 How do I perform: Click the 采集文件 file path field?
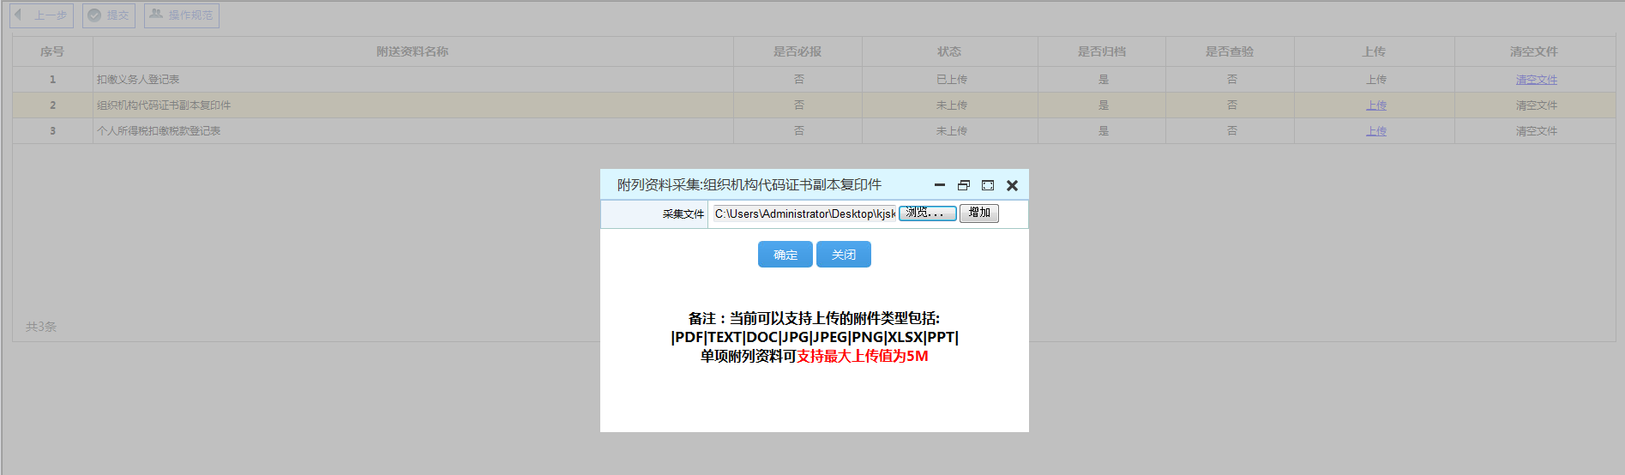[x=804, y=213]
